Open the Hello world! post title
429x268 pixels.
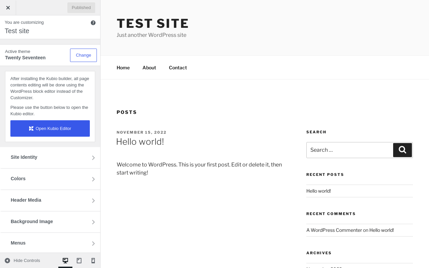[x=140, y=142]
